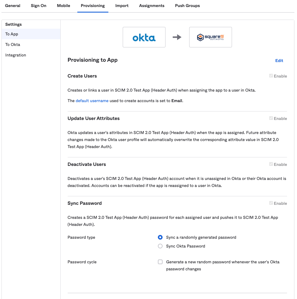Switch to the Assignments tab
The height and width of the screenshot is (299, 297).
click(152, 6)
